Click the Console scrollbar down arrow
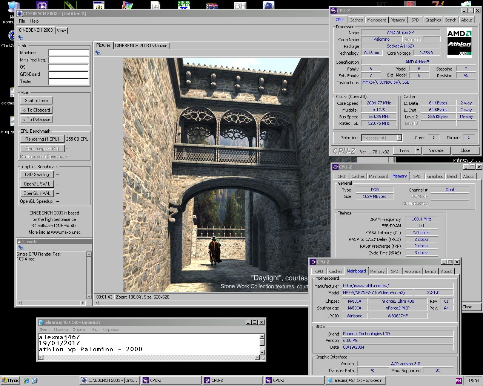483x386 pixels. point(89,297)
